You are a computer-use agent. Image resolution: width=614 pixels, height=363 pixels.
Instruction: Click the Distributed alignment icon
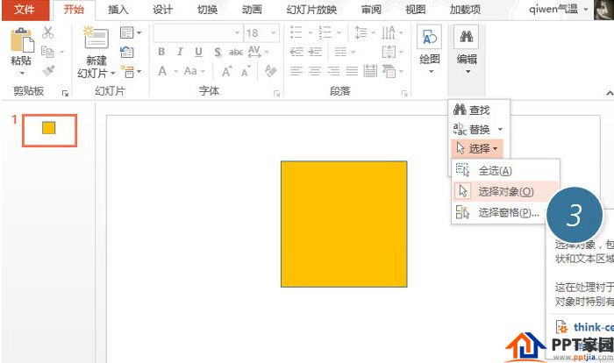tap(370, 71)
